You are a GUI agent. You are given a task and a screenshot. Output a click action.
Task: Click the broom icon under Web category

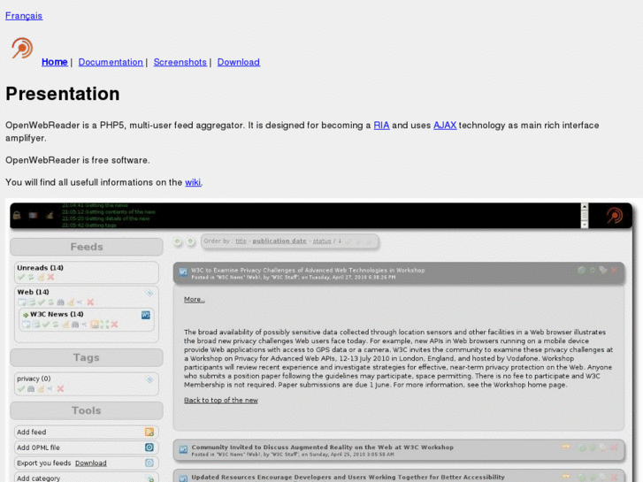tap(71, 302)
